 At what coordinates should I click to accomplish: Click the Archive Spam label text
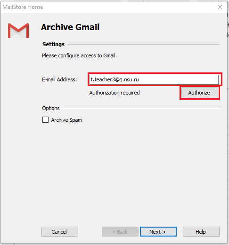(x=66, y=120)
